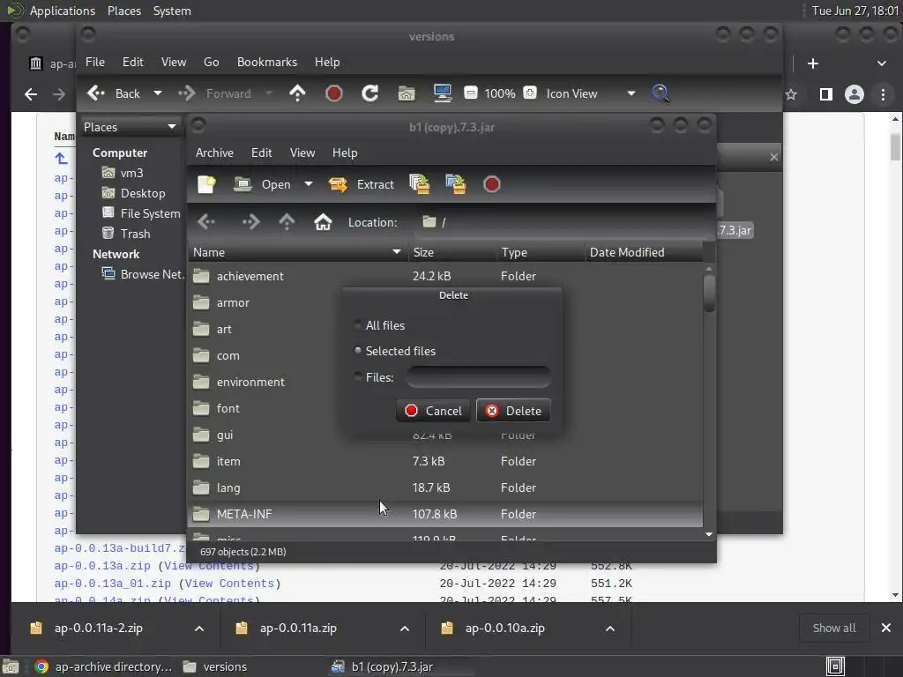The width and height of the screenshot is (903, 677).
Task: Click the Back arrow in versions file manager
Action: tap(95, 93)
